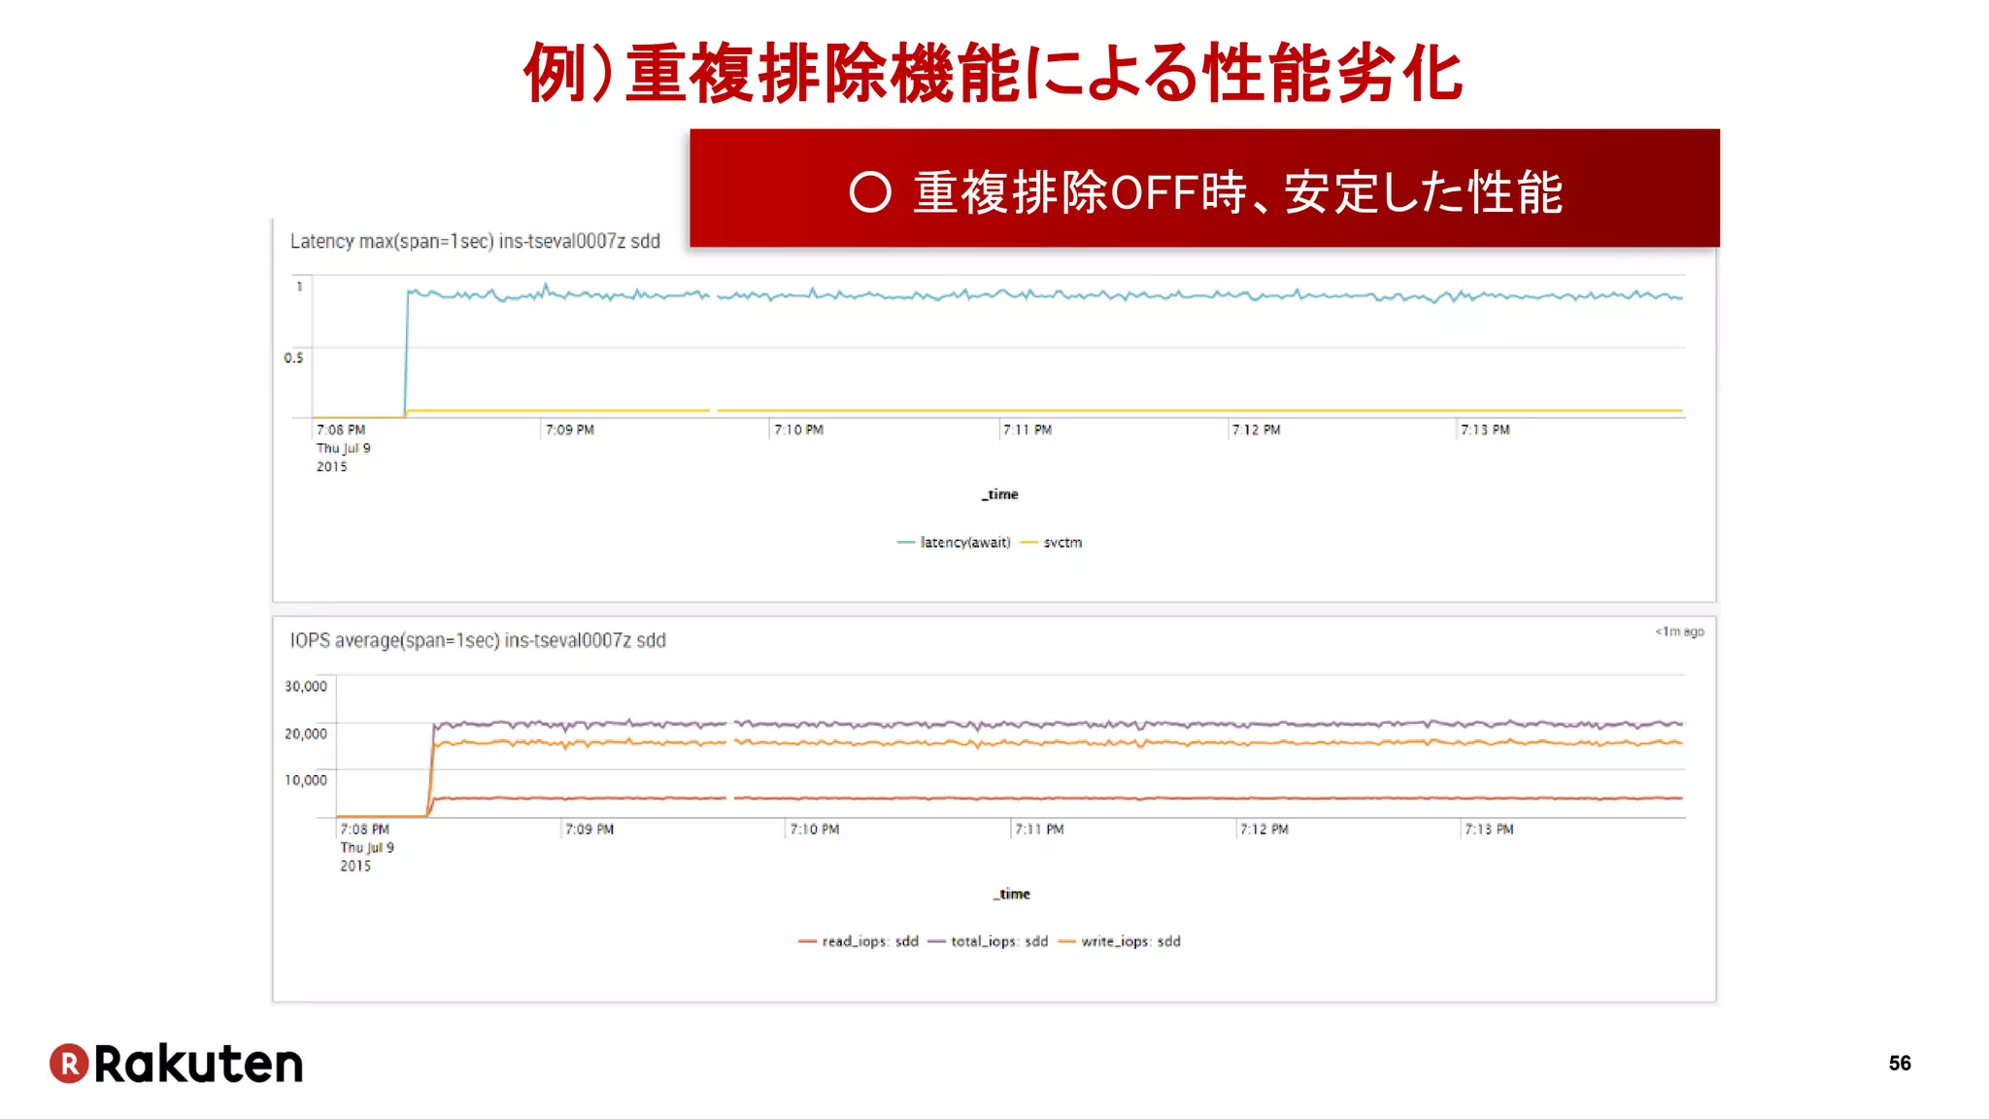
Task: Click the 7:09 PM label on IOPS chart
Action: [x=590, y=829]
